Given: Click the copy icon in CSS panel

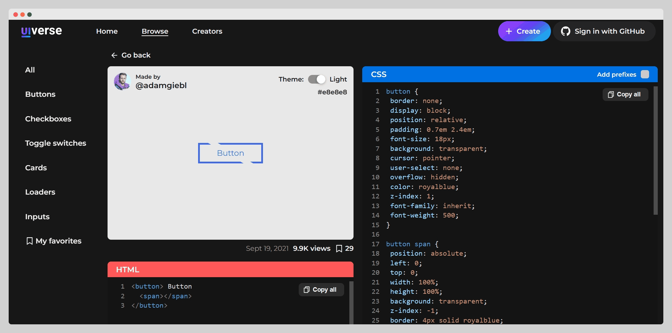Looking at the screenshot, I should point(611,94).
